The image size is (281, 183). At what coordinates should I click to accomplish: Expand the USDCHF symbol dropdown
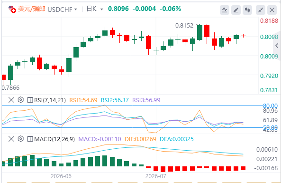(x=63, y=10)
